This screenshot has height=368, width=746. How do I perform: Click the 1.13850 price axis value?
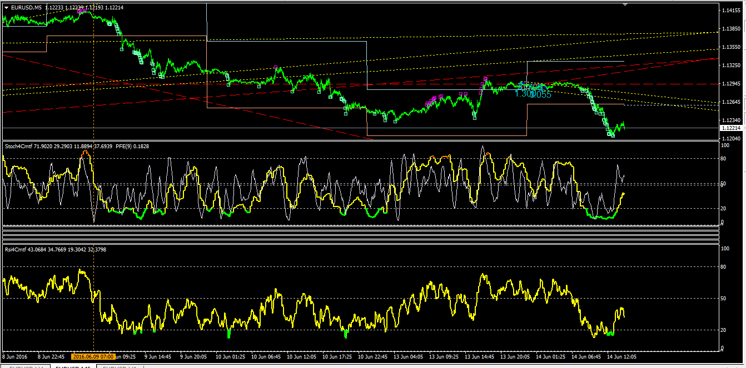pyautogui.click(x=732, y=29)
